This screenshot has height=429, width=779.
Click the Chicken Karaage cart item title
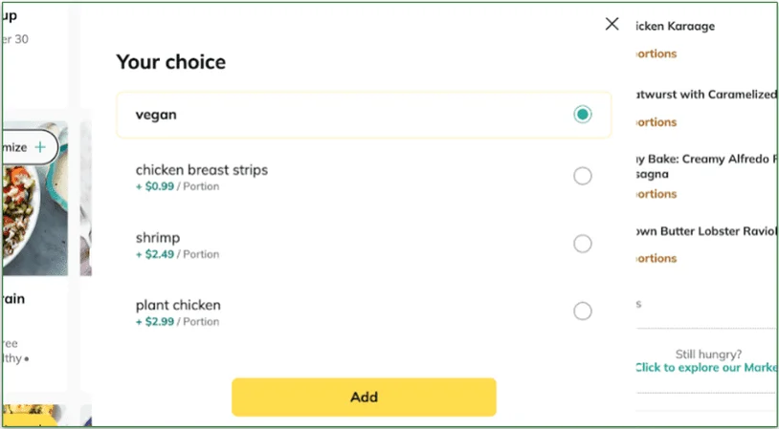[x=676, y=26]
